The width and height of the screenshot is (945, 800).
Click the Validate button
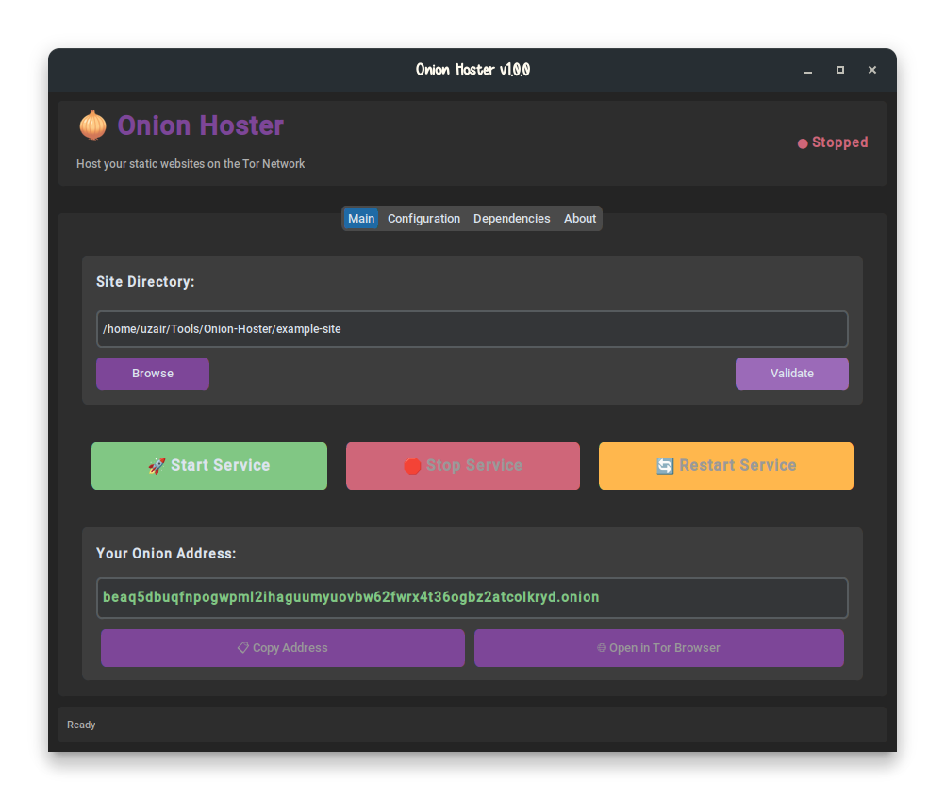click(792, 374)
